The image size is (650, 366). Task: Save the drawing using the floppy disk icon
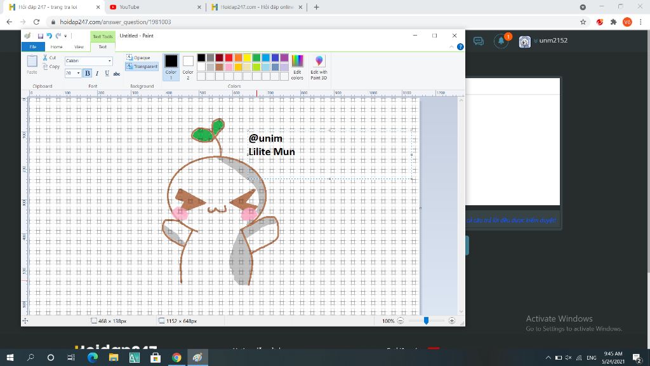point(41,36)
